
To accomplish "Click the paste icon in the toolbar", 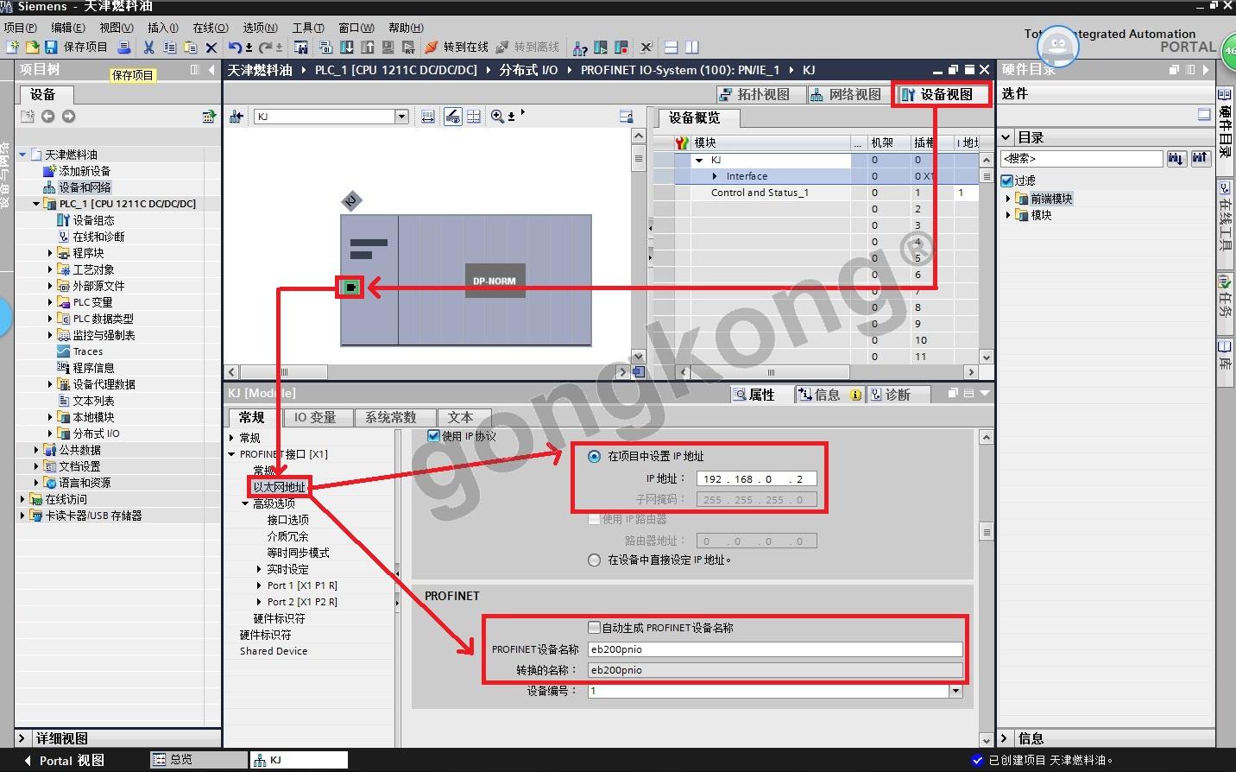I will pyautogui.click(x=190, y=47).
